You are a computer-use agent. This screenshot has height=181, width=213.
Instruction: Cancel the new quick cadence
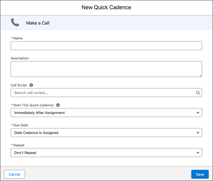click(x=14, y=174)
